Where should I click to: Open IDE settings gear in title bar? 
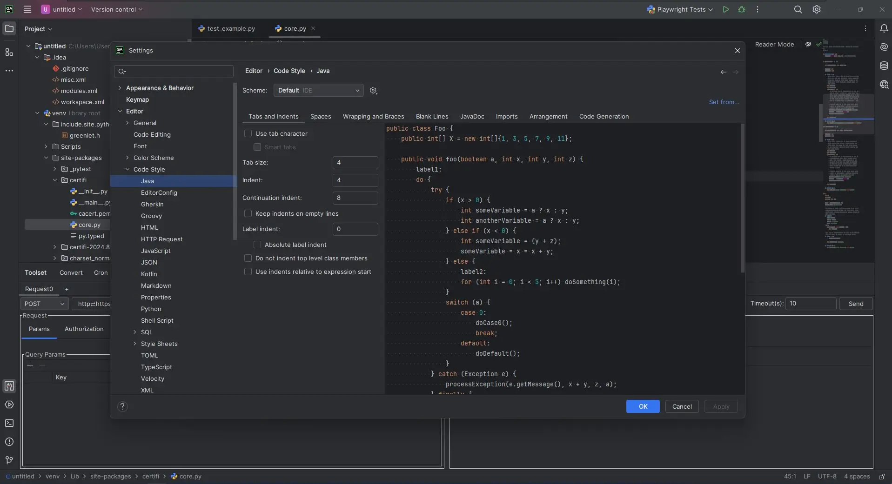coord(817,9)
